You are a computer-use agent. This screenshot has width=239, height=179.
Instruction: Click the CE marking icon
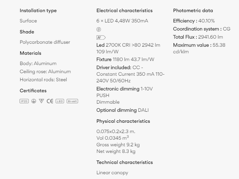pyautogui.click(x=50, y=101)
